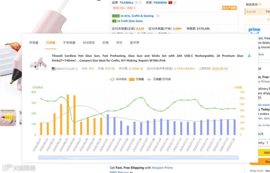The width and height of the screenshot is (270, 173).
Task: Click the 近30天销量(子体) value 4,000+
Action: pyautogui.click(x=177, y=29)
